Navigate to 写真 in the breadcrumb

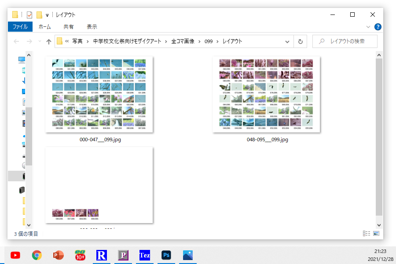[77, 41]
